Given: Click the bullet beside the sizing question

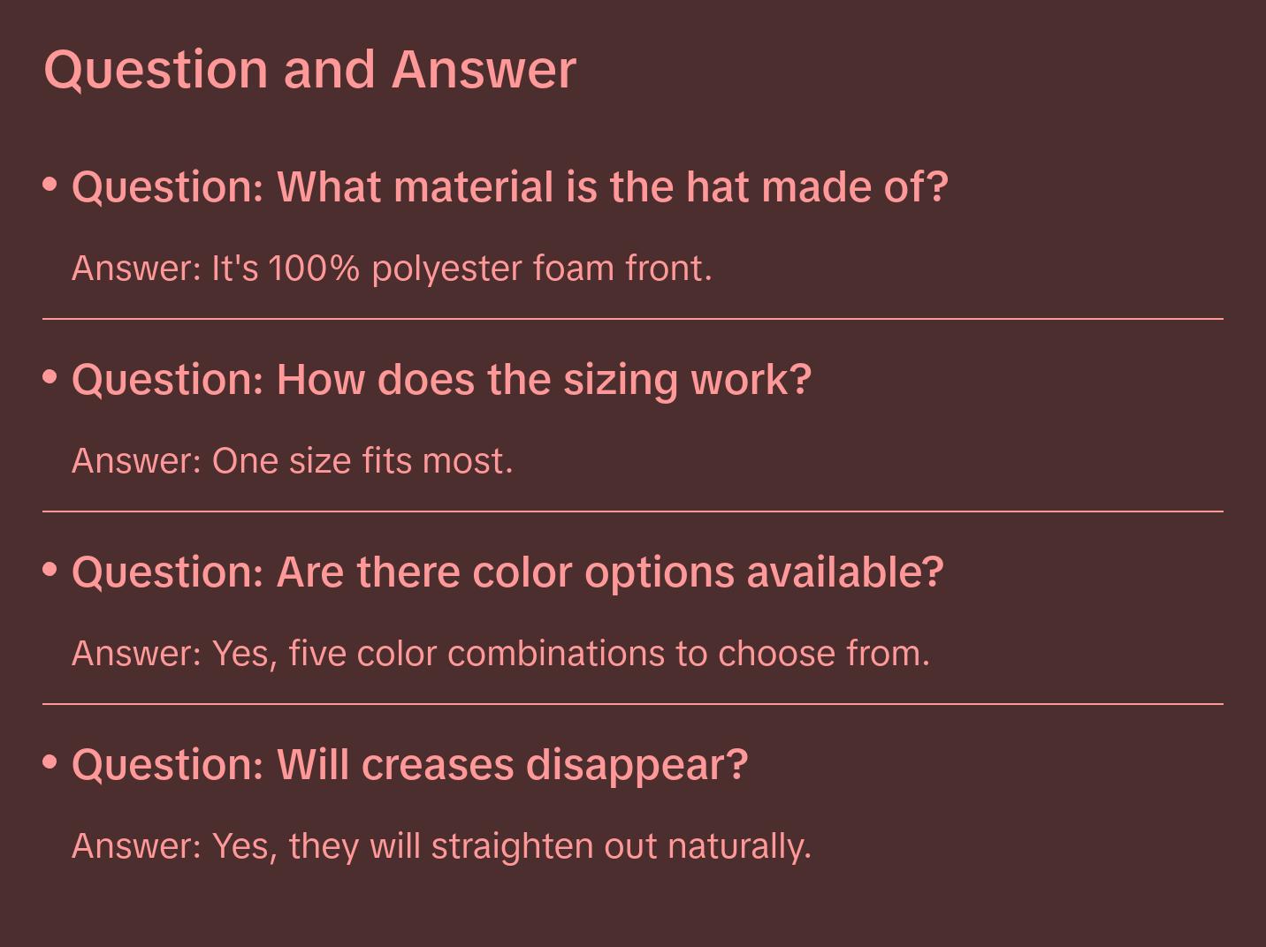Looking at the screenshot, I should [50, 377].
